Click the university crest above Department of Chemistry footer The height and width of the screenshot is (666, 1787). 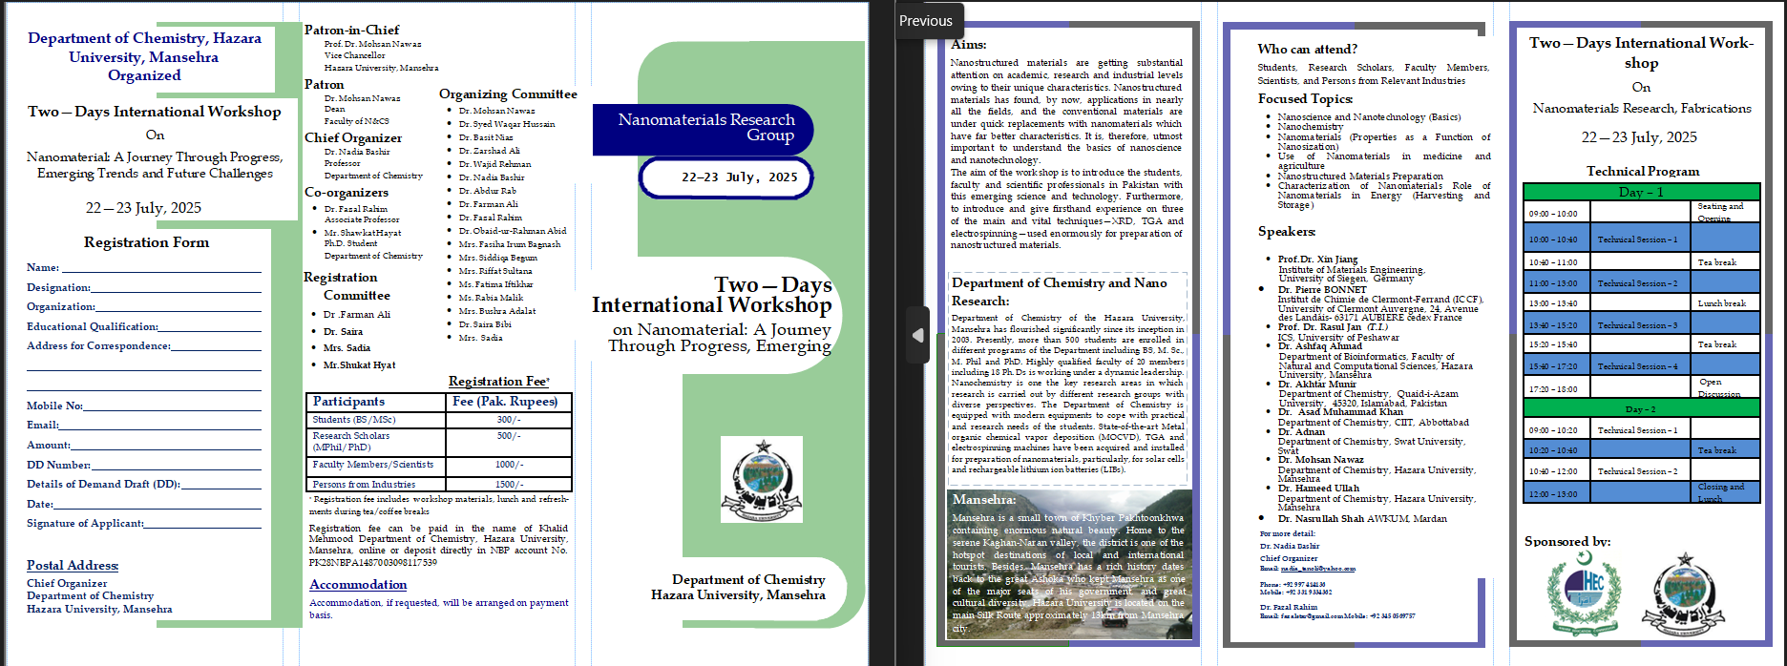(x=762, y=479)
